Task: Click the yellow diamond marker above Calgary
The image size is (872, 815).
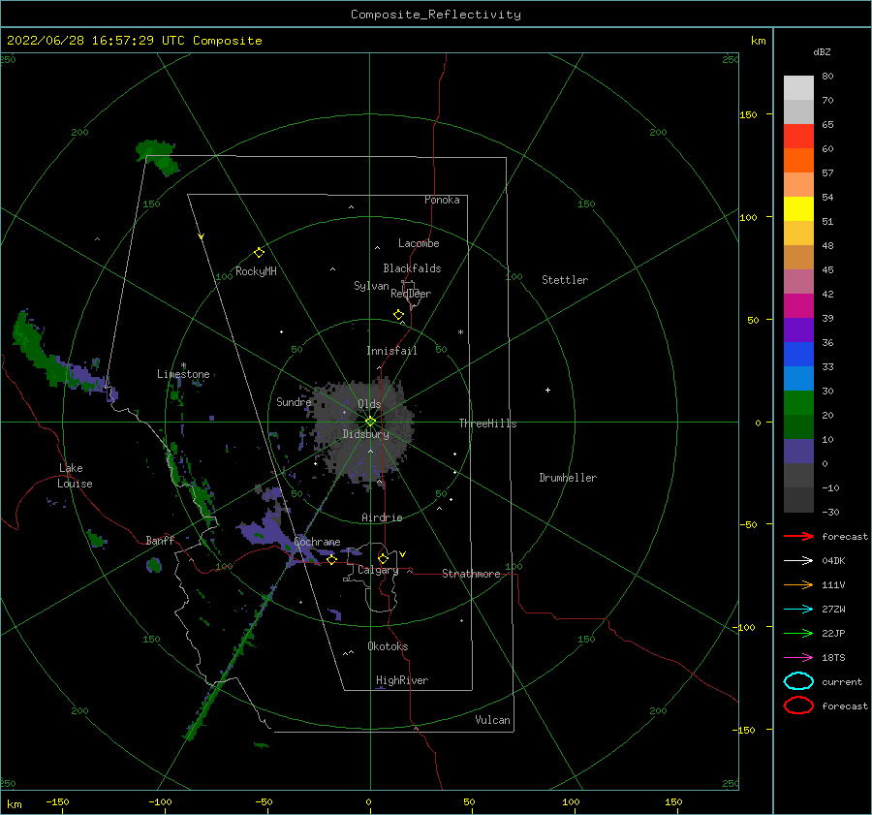Action: (x=383, y=558)
